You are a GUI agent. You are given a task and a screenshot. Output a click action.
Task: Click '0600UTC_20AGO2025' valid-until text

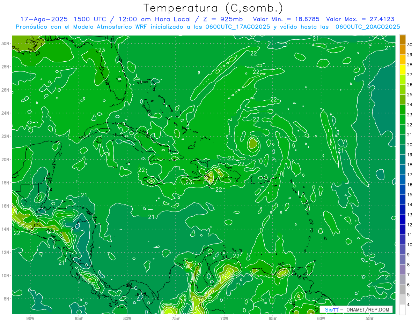[x=368, y=26]
